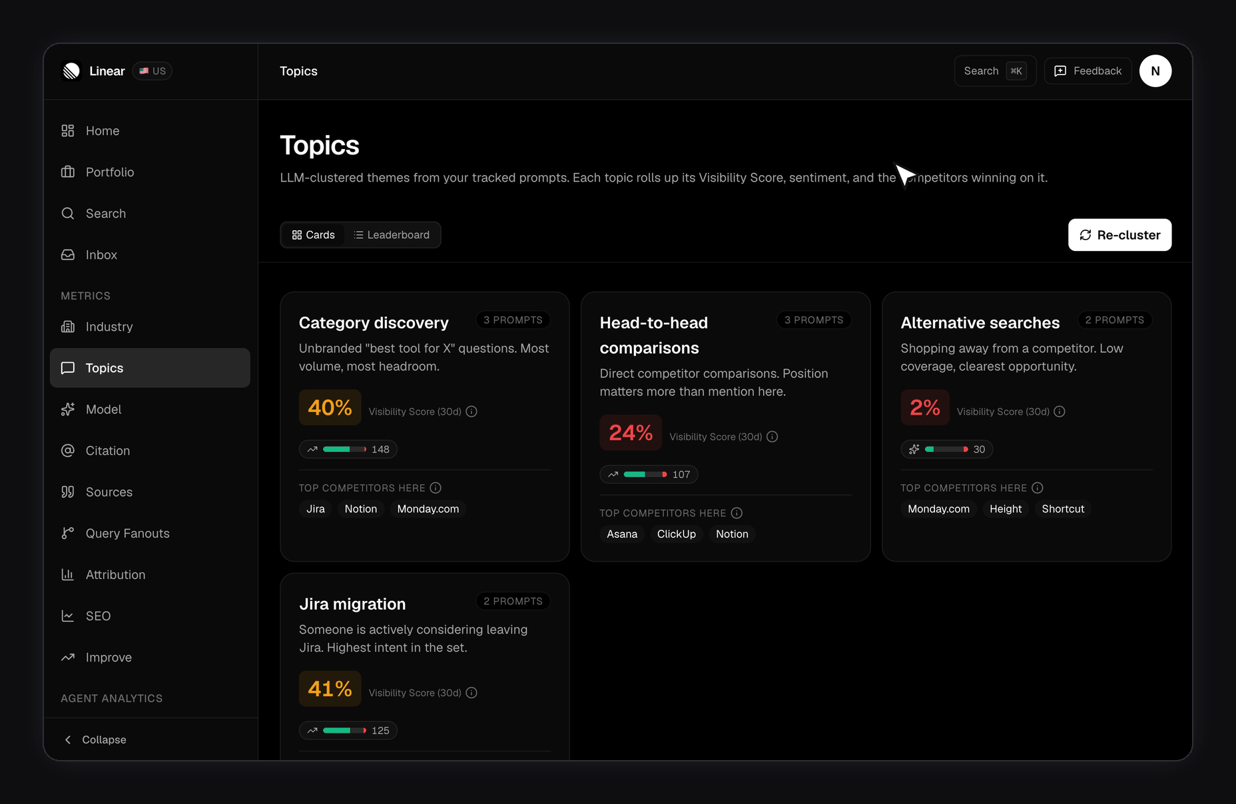Viewport: 1236px width, 804px height.
Task: Click the Linear logo icon
Action: click(71, 71)
